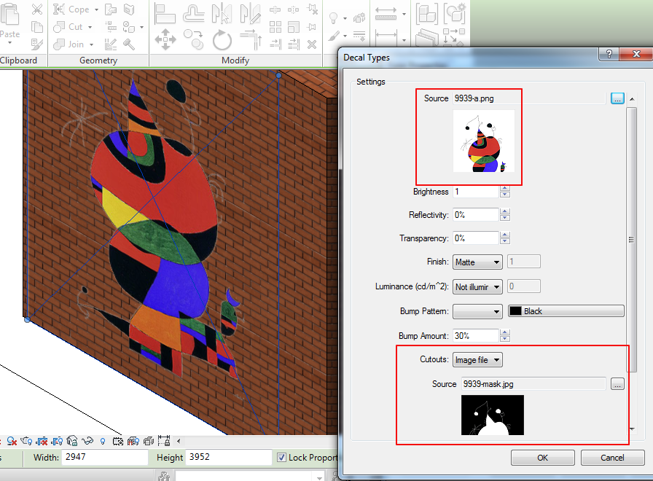Browse for 9939-mask.jpg cutout source
The image size is (653, 481).
617,384
